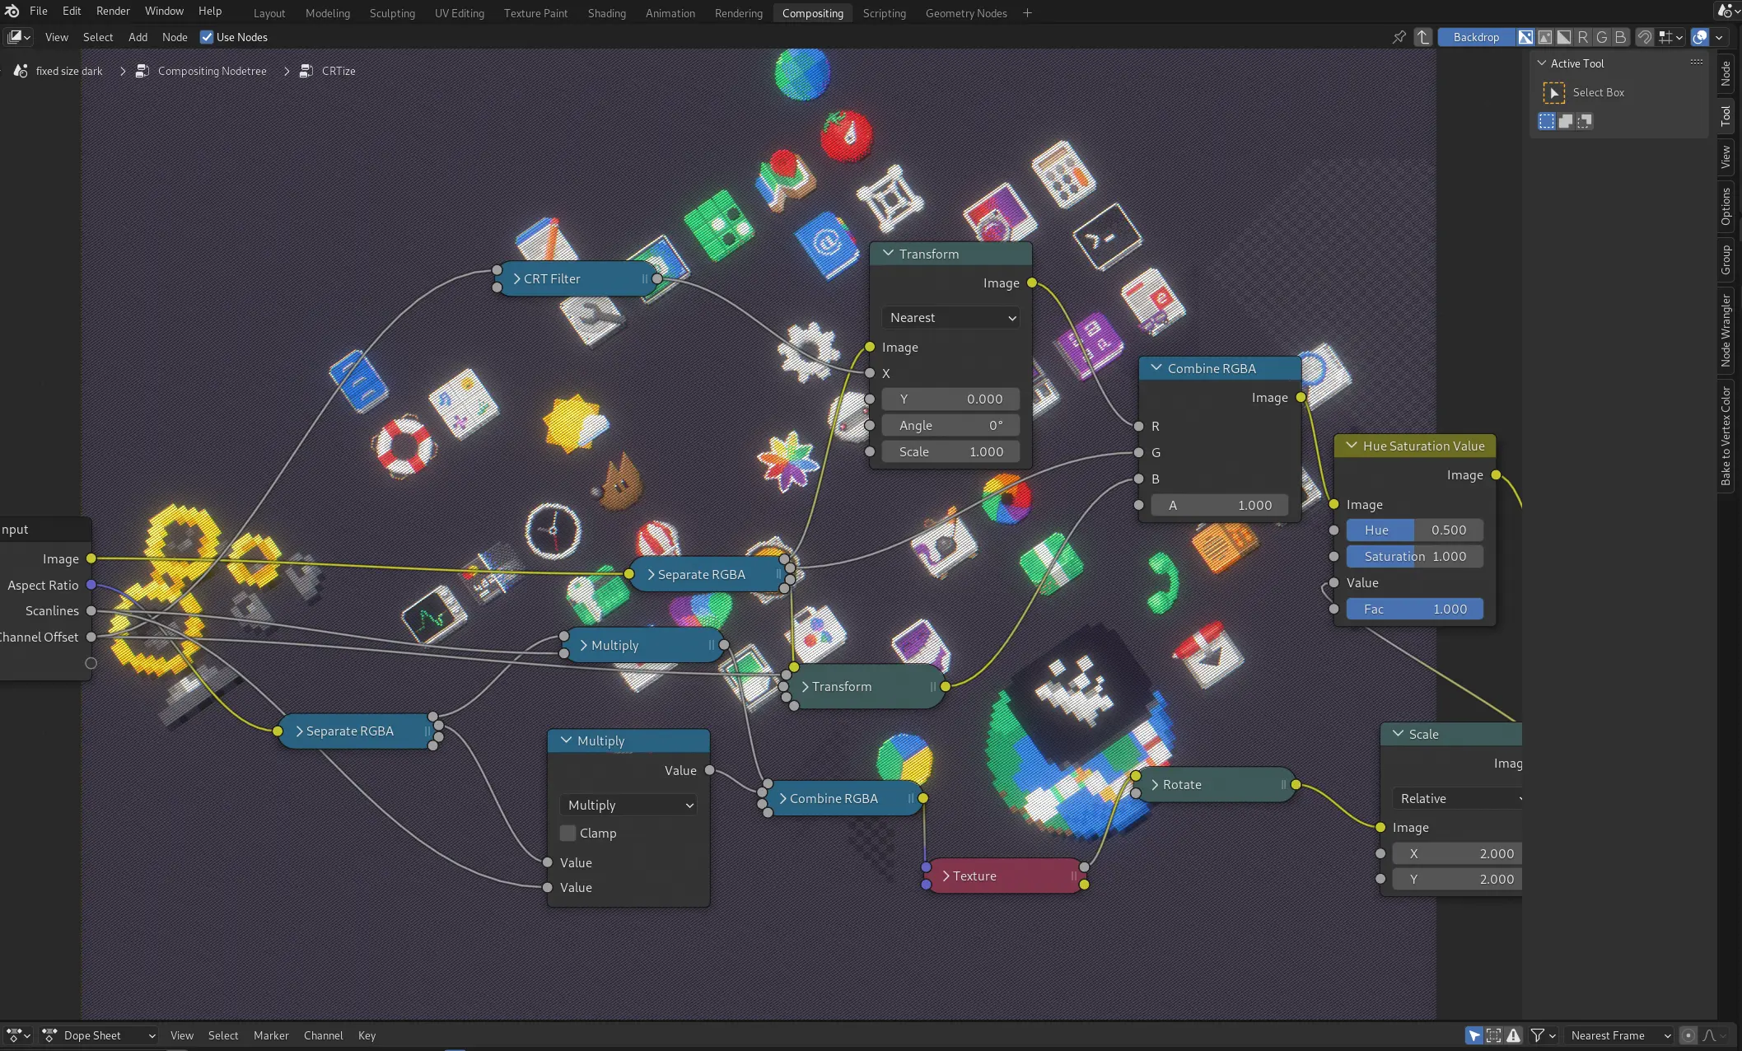Show backdrop red channel with R icon
The height and width of the screenshot is (1051, 1742).
1582,37
